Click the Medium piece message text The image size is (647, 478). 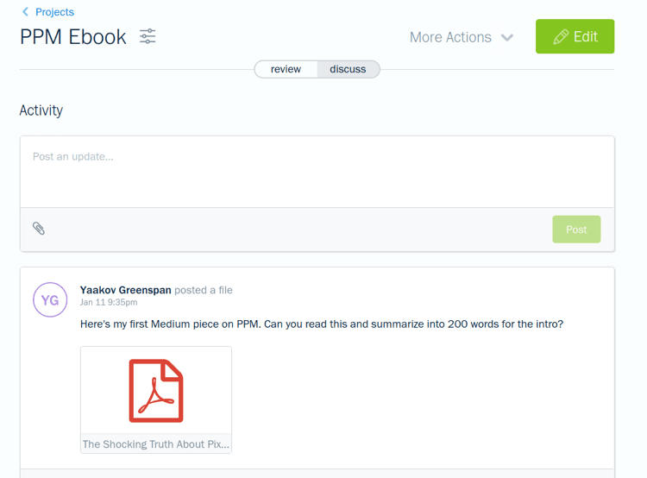(322, 324)
